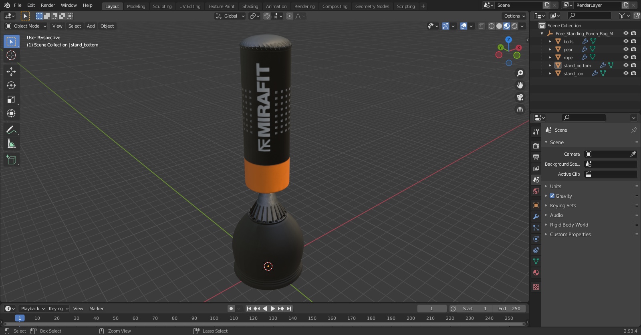Open the View Layer properties tab
Viewport: 641px width, 335px height.
click(536, 169)
